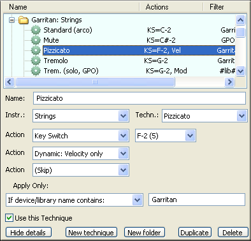Open the F-2 (5) key dropdown
Viewport: 251px width, 241px height.
click(x=190, y=135)
